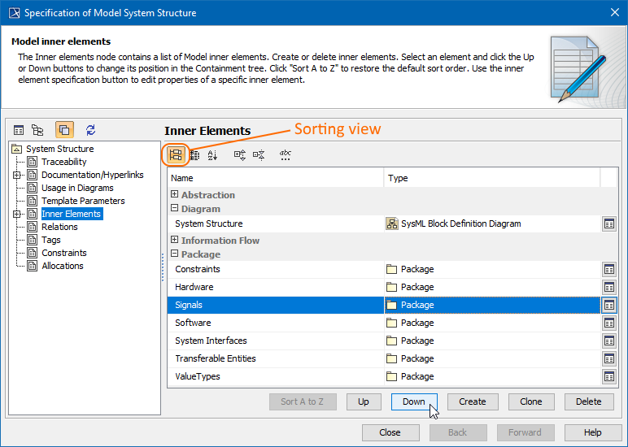
Task: Click the alphabetical A to Z sort icon
Action: (212, 154)
